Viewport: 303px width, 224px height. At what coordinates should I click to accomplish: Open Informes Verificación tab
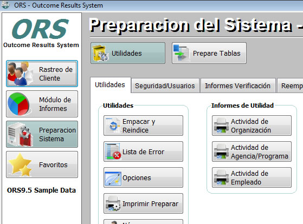[238, 85]
